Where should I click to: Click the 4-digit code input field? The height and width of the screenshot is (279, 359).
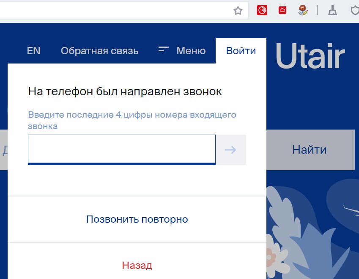[121, 149]
